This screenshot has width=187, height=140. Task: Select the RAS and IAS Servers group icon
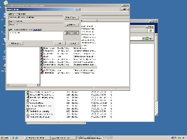tap(42, 62)
